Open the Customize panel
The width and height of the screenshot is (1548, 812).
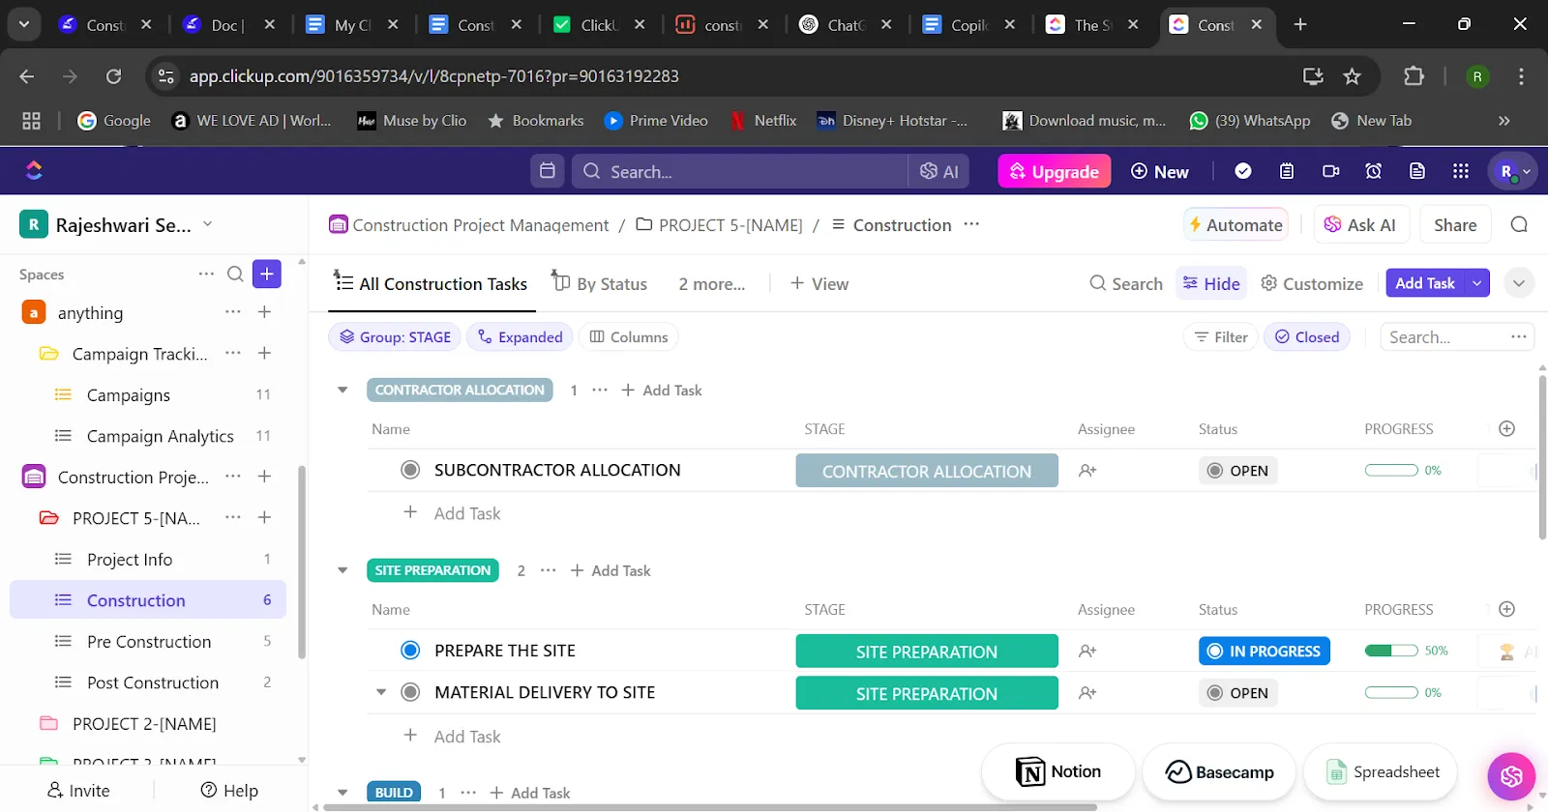(x=1312, y=283)
